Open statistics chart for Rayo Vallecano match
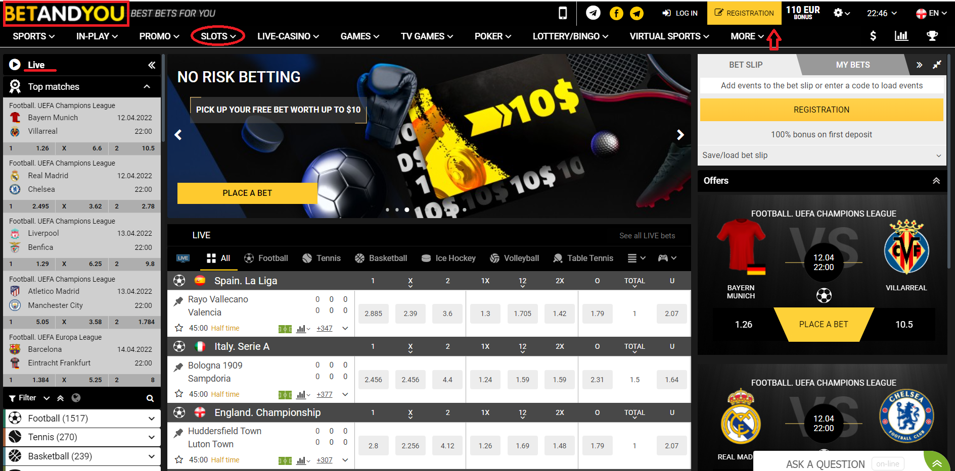The image size is (955, 471). pyautogui.click(x=303, y=329)
